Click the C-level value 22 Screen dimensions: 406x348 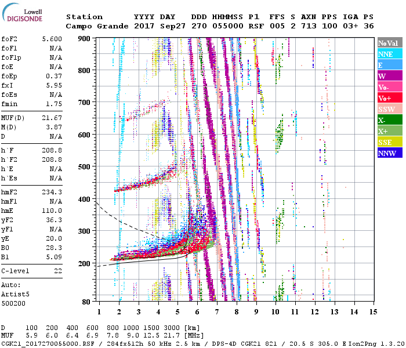pyautogui.click(x=57, y=271)
